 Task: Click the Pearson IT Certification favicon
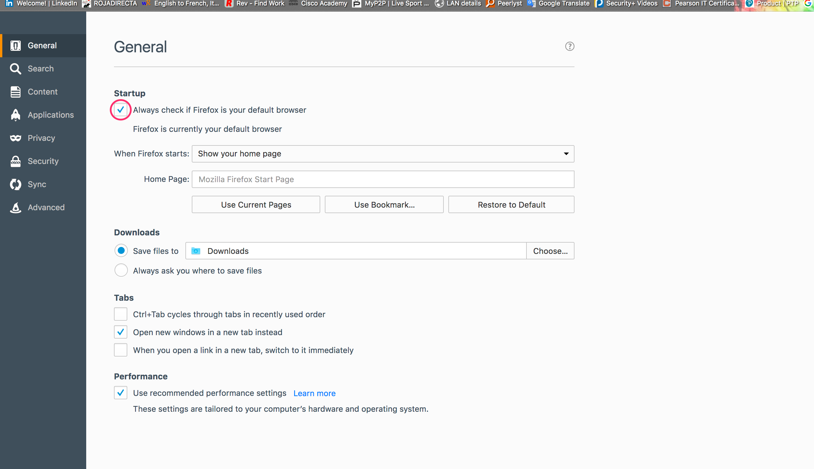(x=667, y=3)
